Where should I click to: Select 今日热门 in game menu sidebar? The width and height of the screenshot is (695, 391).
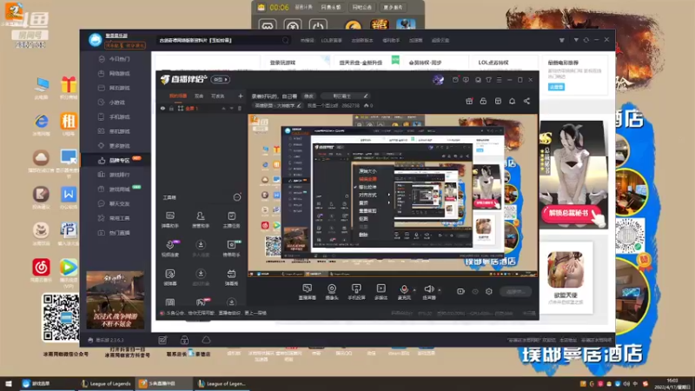pos(116,58)
